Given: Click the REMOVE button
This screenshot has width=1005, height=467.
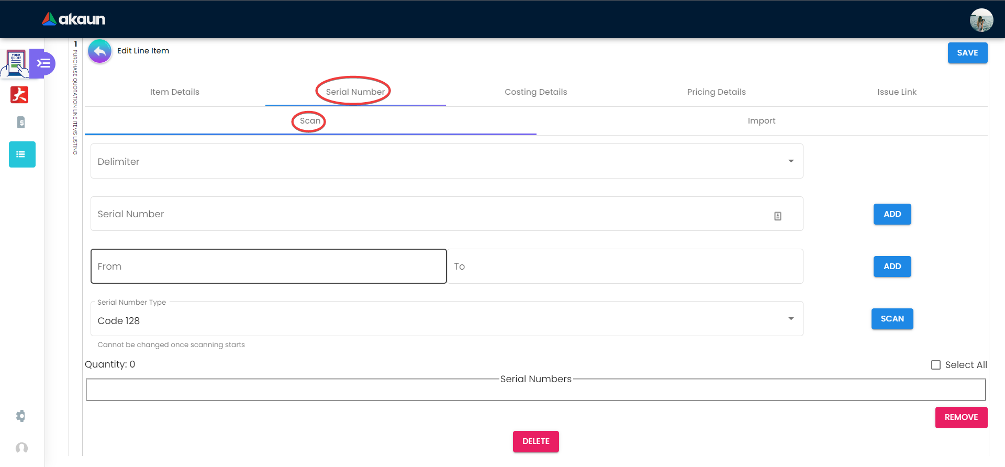Looking at the screenshot, I should (962, 417).
